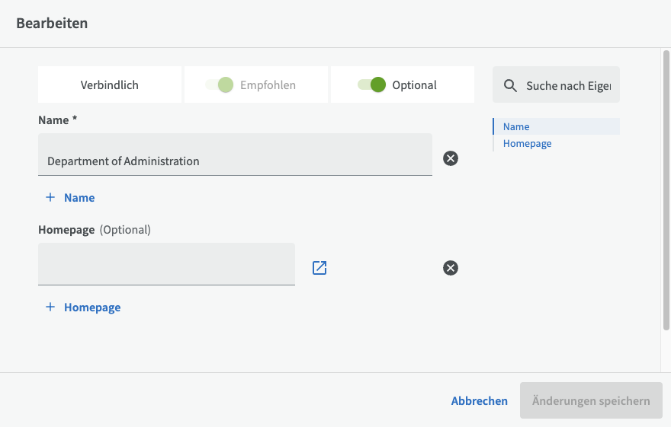Focus the 'Suche nach Eigenschaften' search box
The image size is (671, 427).
tap(568, 86)
